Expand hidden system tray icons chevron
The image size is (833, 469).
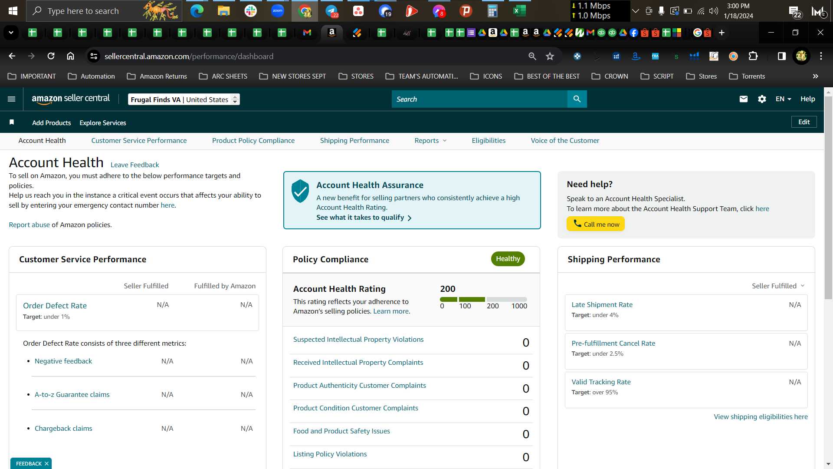point(636,11)
